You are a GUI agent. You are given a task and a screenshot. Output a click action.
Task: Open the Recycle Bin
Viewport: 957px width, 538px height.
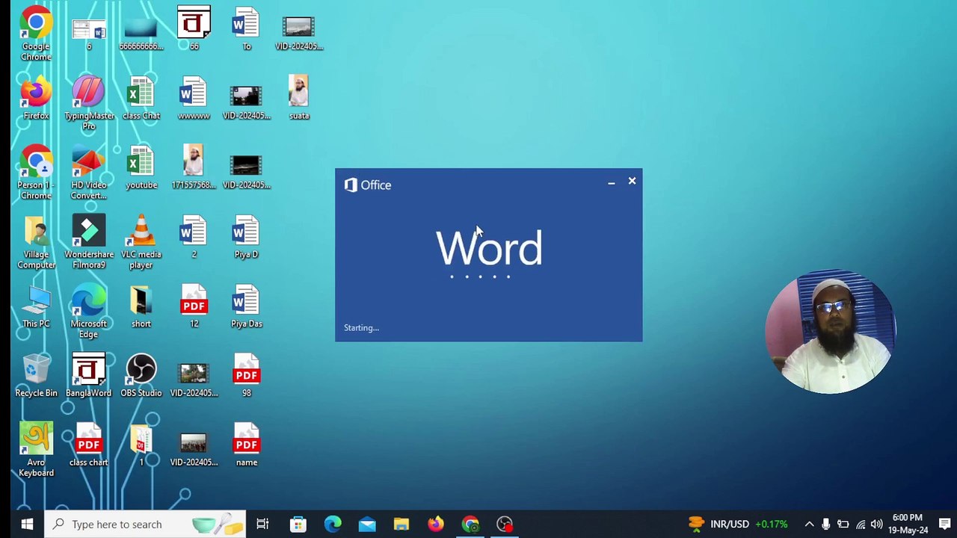coord(36,376)
